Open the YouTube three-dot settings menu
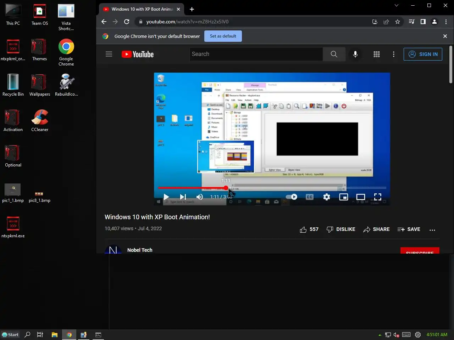 (x=394, y=54)
